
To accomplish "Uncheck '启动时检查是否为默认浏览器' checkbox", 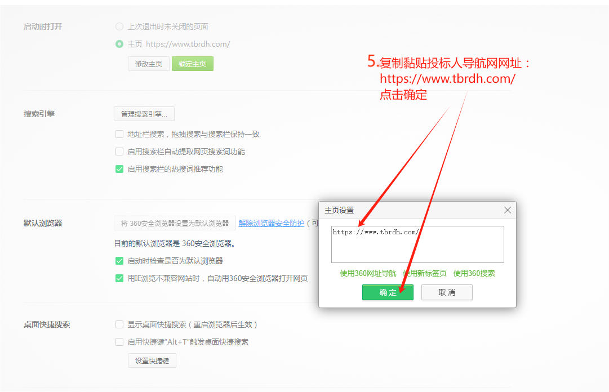I will click(119, 261).
